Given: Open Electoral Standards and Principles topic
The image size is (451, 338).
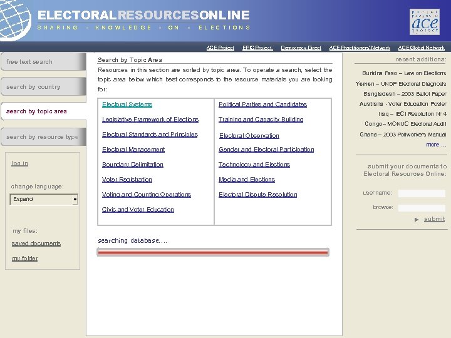Looking at the screenshot, I should (150, 134).
